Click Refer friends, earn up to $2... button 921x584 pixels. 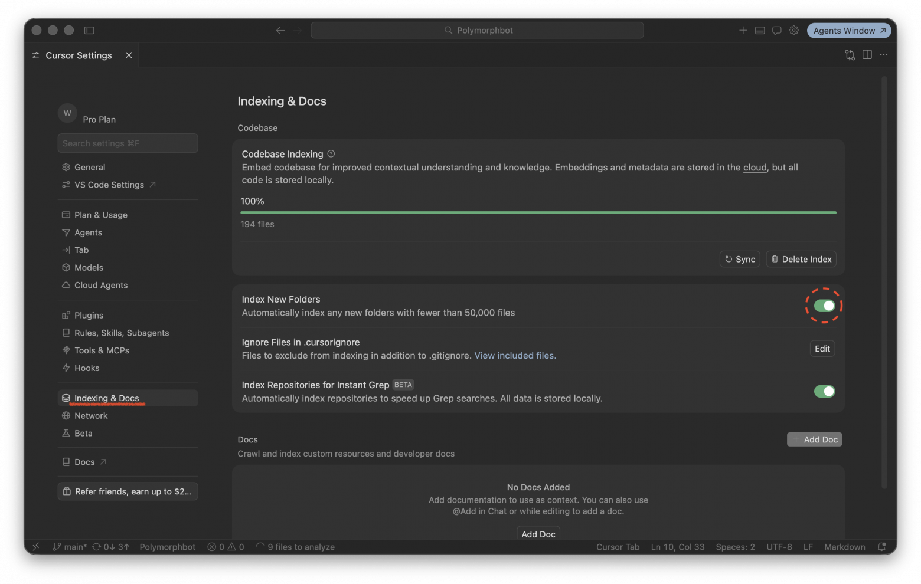click(x=128, y=491)
